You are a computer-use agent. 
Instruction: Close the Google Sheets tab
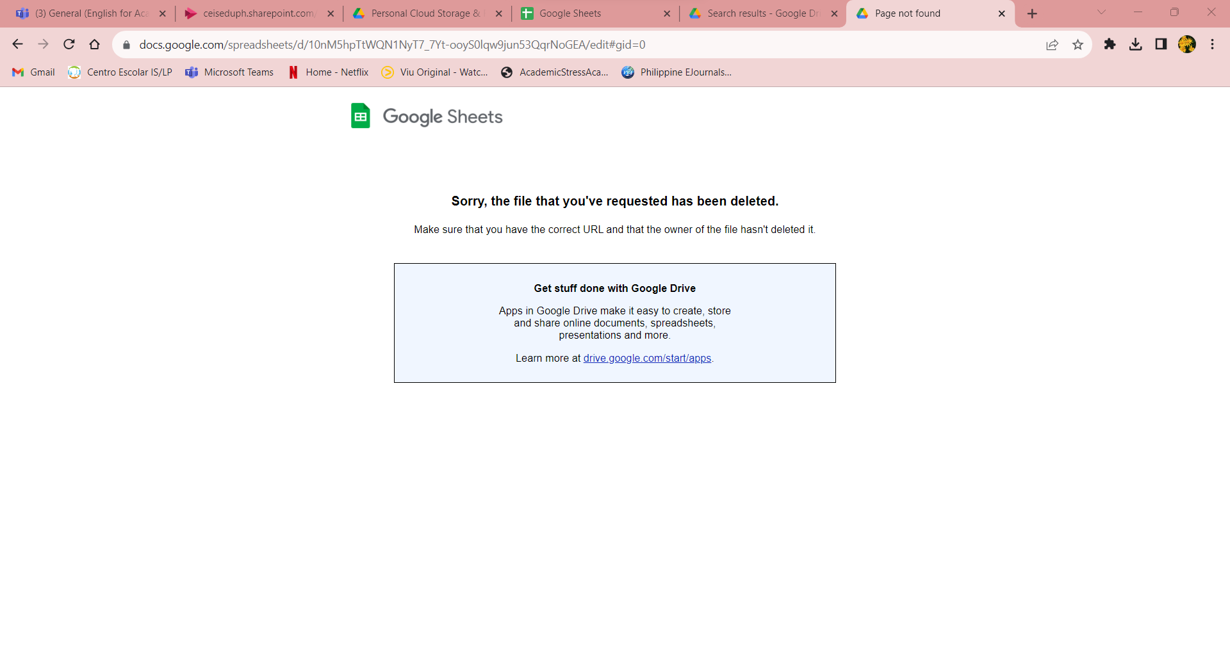pyautogui.click(x=667, y=13)
